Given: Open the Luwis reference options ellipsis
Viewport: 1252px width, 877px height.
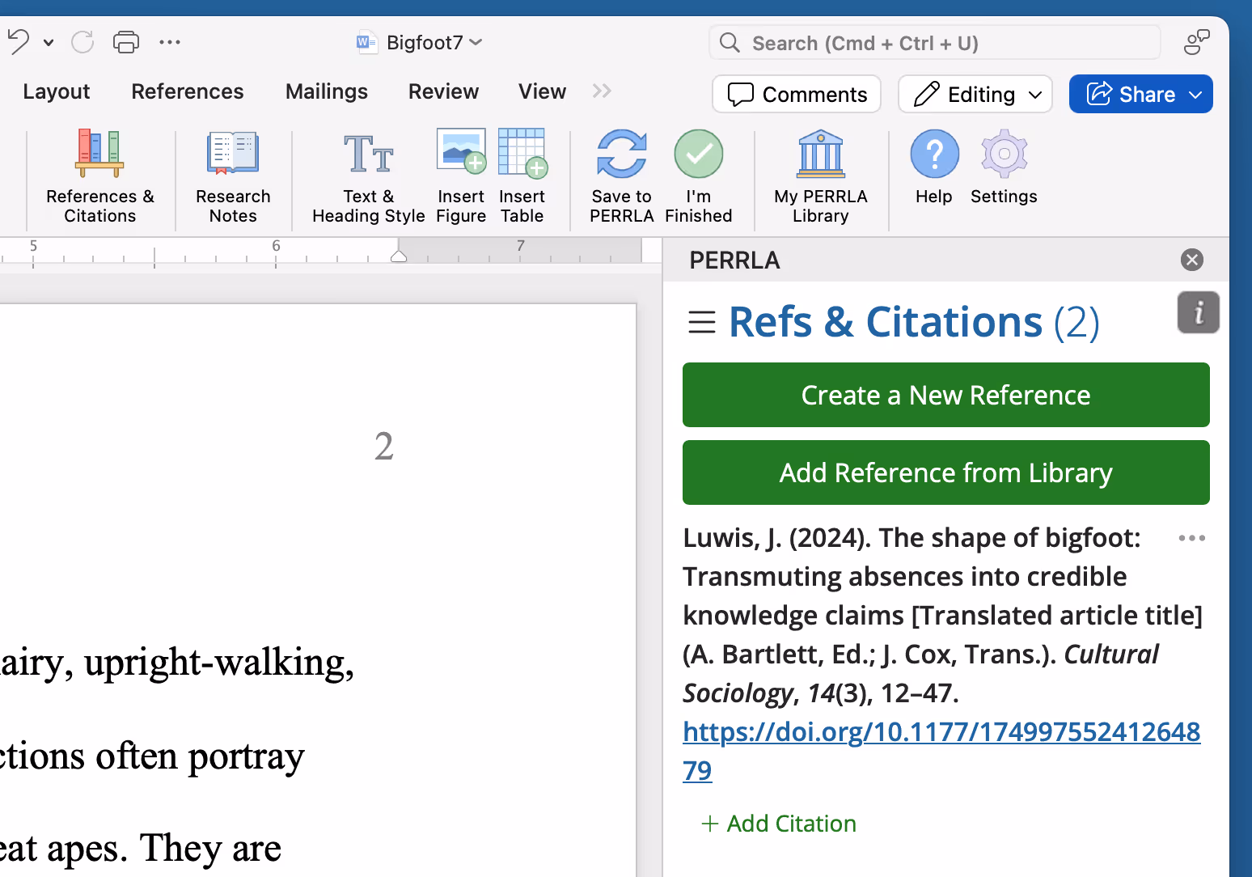Looking at the screenshot, I should coord(1192,538).
